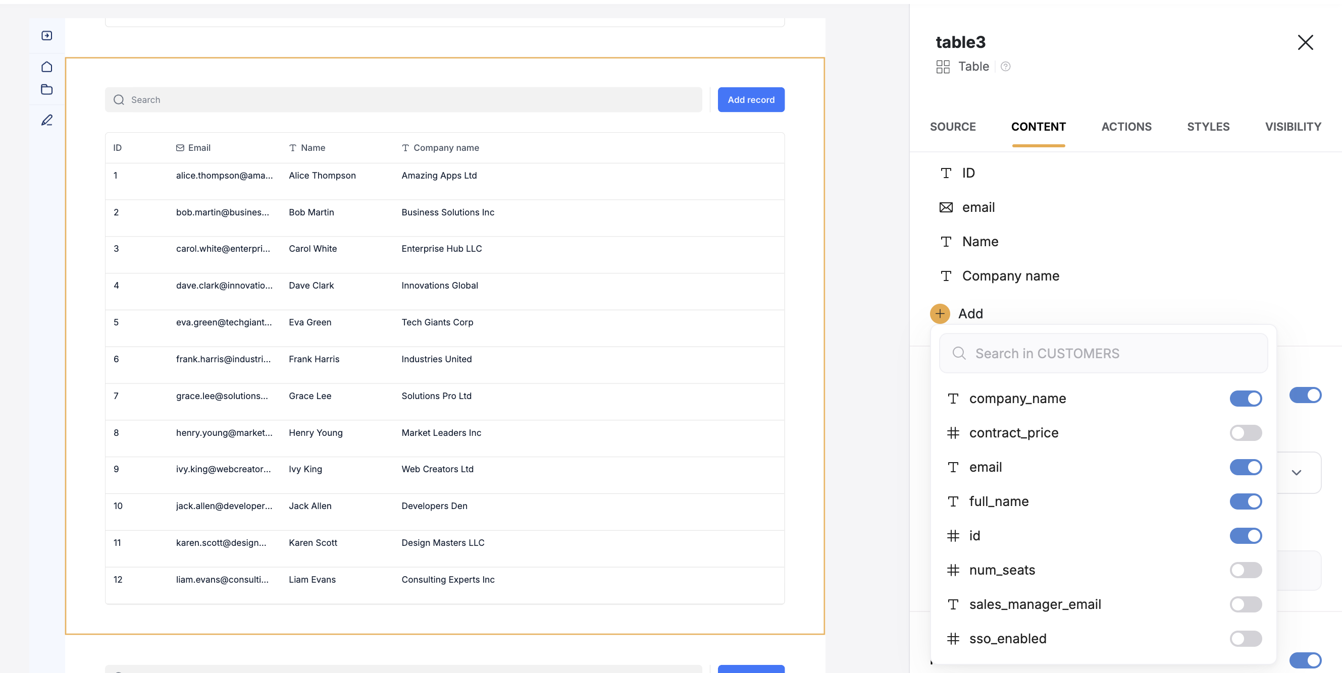The width and height of the screenshot is (1342, 673).
Task: Click the magnifier icon in the table search bar
Action: [119, 99]
